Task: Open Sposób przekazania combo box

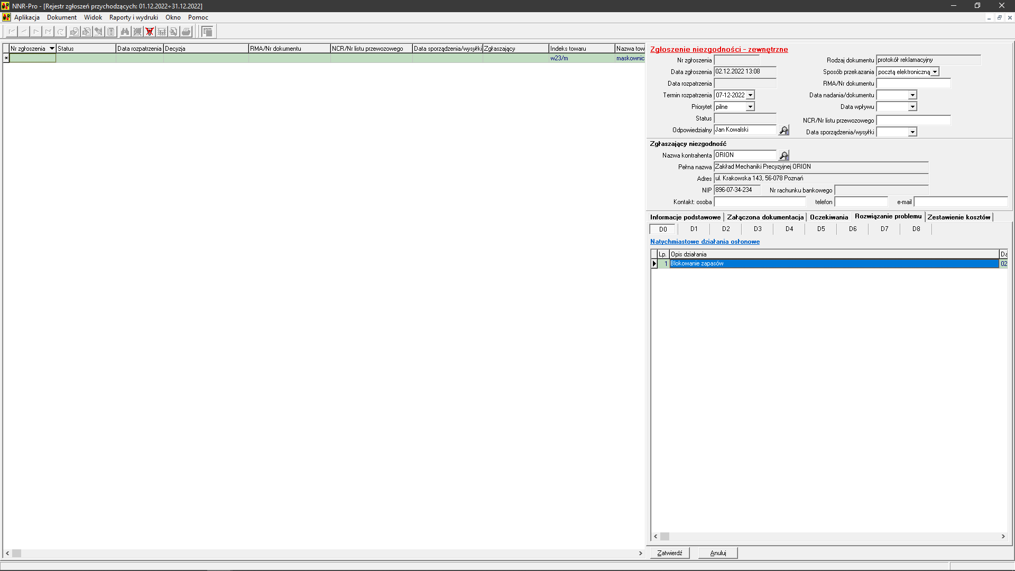Action: 935,72
